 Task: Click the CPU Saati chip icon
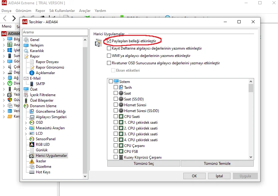121,116
